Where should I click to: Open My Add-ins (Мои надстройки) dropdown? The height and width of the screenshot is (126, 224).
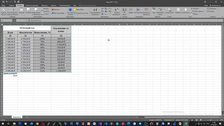click(59, 13)
